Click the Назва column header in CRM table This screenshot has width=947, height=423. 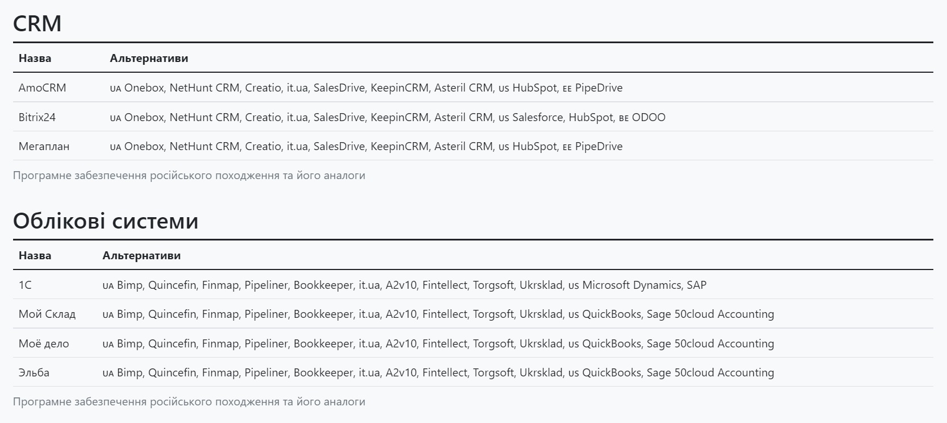35,58
